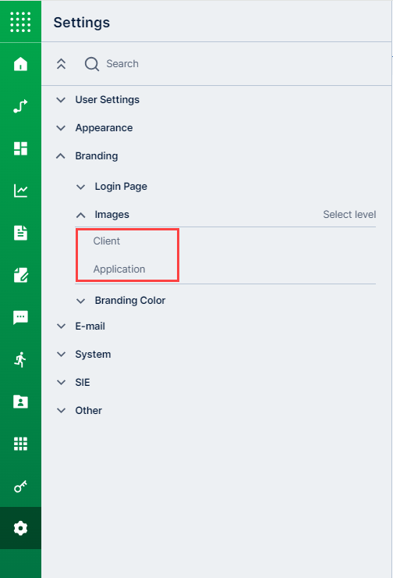Screen dimensions: 393x578
Task: Open the key icon in sidebar
Action: [x=20, y=486]
